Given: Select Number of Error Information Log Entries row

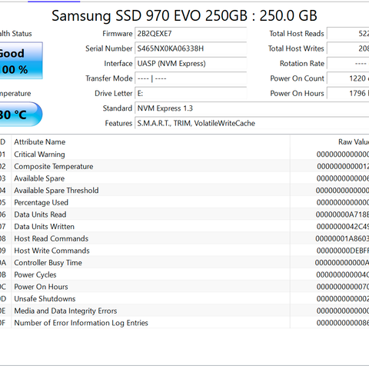Looking at the screenshot, I should click(x=184, y=323).
